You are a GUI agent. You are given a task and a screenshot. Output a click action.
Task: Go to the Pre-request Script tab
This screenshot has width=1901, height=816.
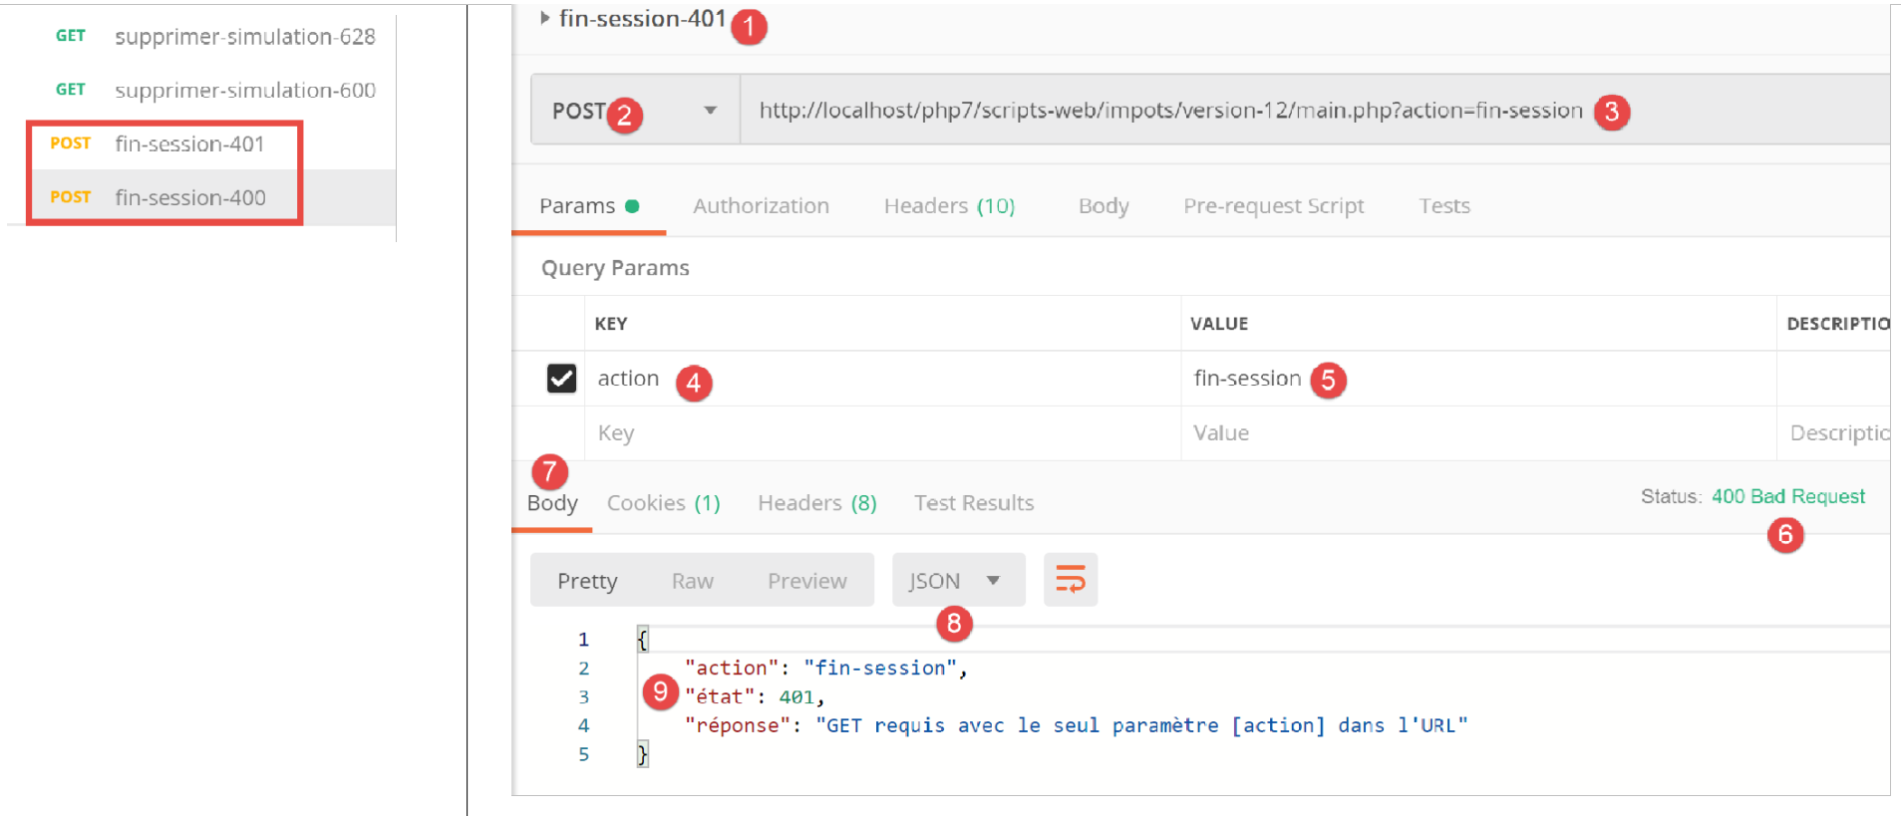click(1273, 206)
